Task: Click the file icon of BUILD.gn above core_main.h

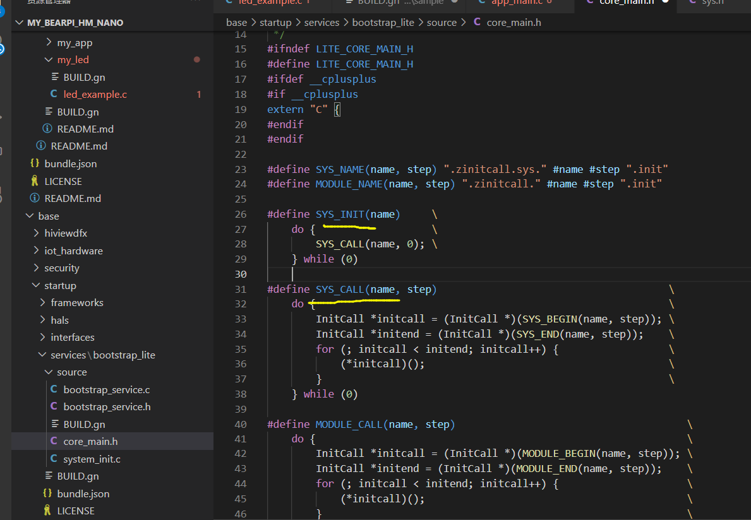Action: pyautogui.click(x=55, y=424)
